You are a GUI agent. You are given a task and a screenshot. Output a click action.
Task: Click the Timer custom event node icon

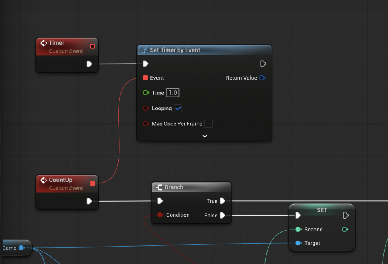44,43
